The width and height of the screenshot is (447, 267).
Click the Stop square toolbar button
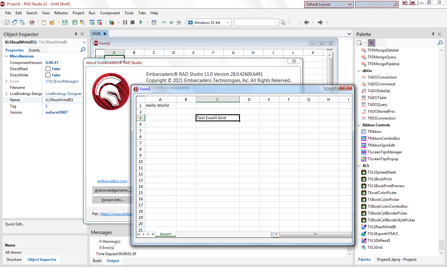point(133,22)
